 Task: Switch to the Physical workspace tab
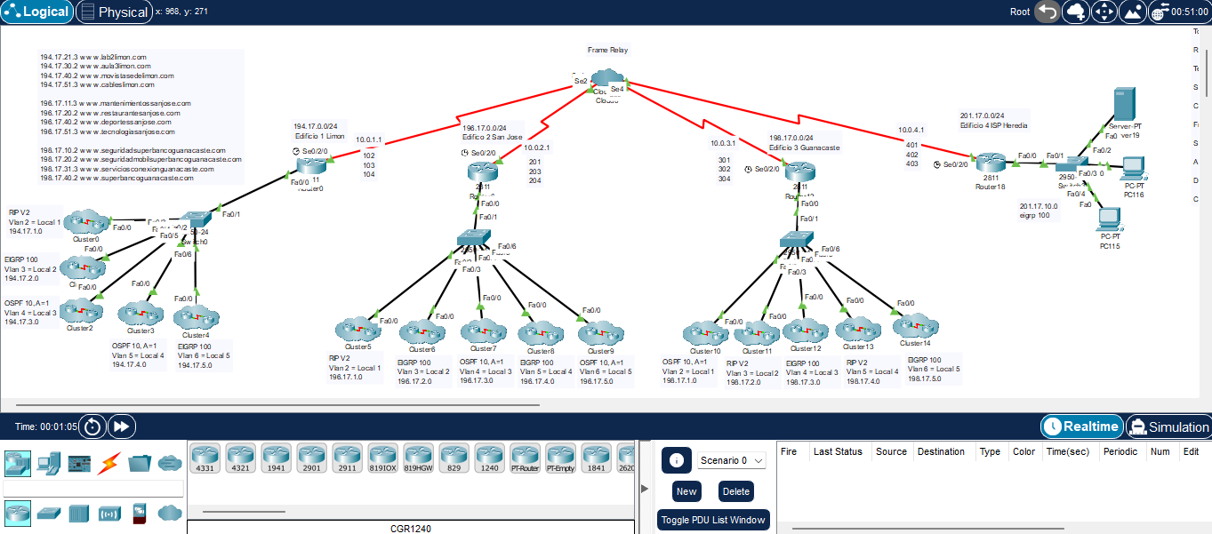(x=114, y=12)
